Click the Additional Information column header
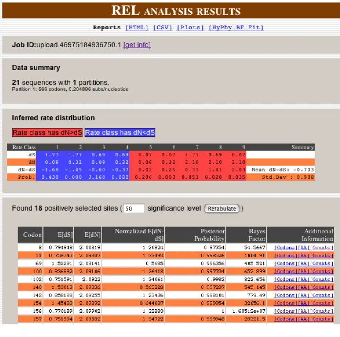Image resolution: width=340 pixels, height=337 pixels. [300, 235]
